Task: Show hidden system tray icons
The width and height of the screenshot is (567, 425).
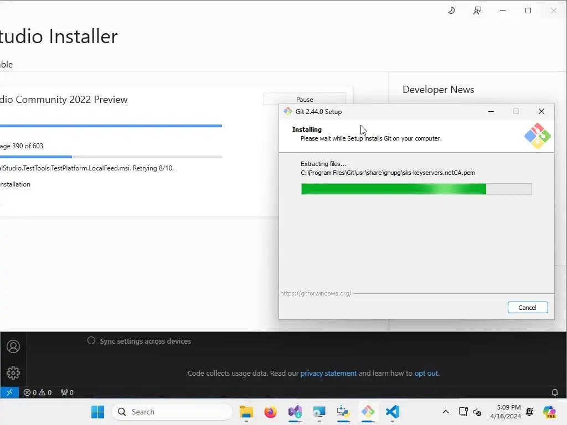Action: coord(446,412)
